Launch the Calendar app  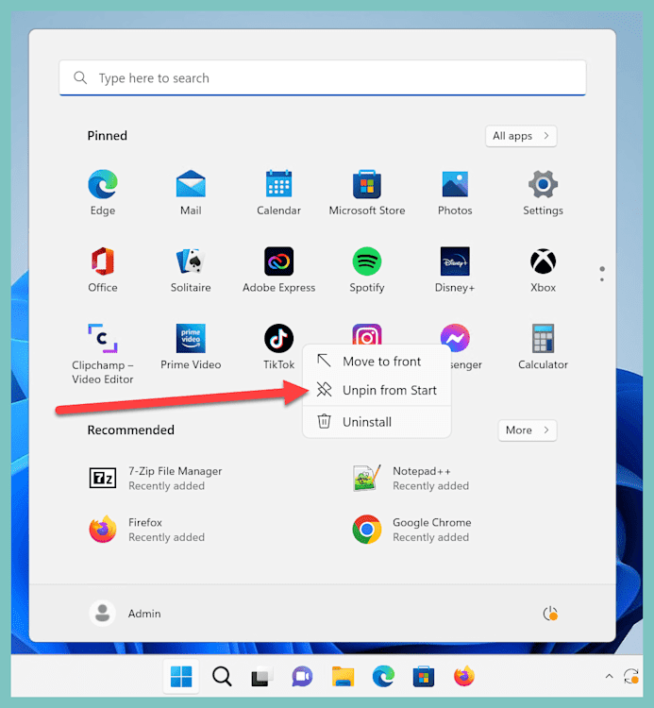click(x=278, y=193)
